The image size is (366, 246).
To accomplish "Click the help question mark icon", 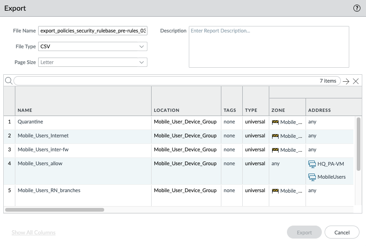I will 357,8.
